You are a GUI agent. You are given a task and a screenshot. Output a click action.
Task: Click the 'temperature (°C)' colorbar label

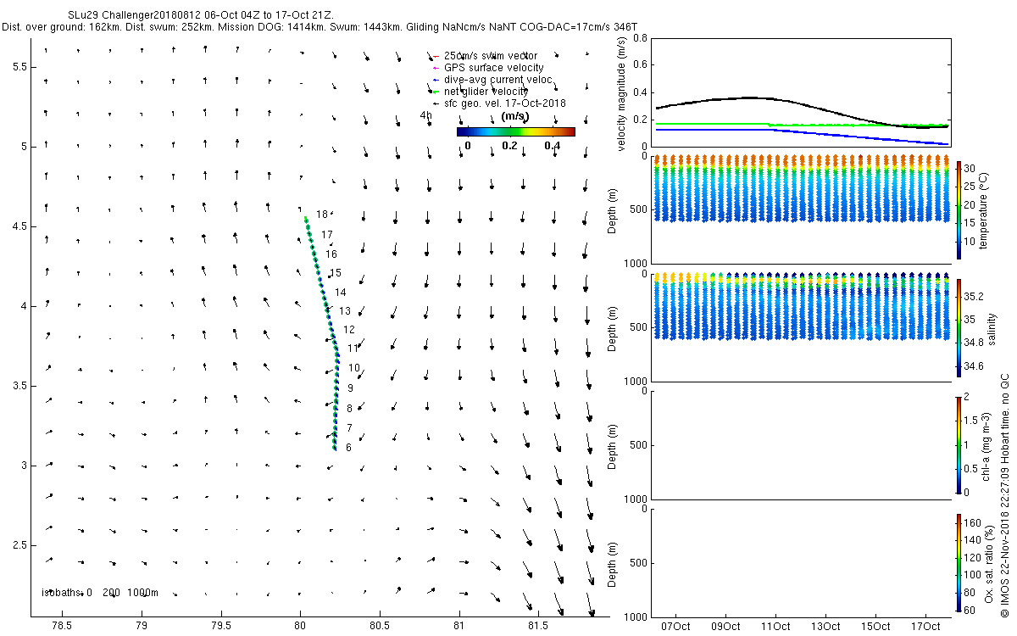tap(986, 209)
